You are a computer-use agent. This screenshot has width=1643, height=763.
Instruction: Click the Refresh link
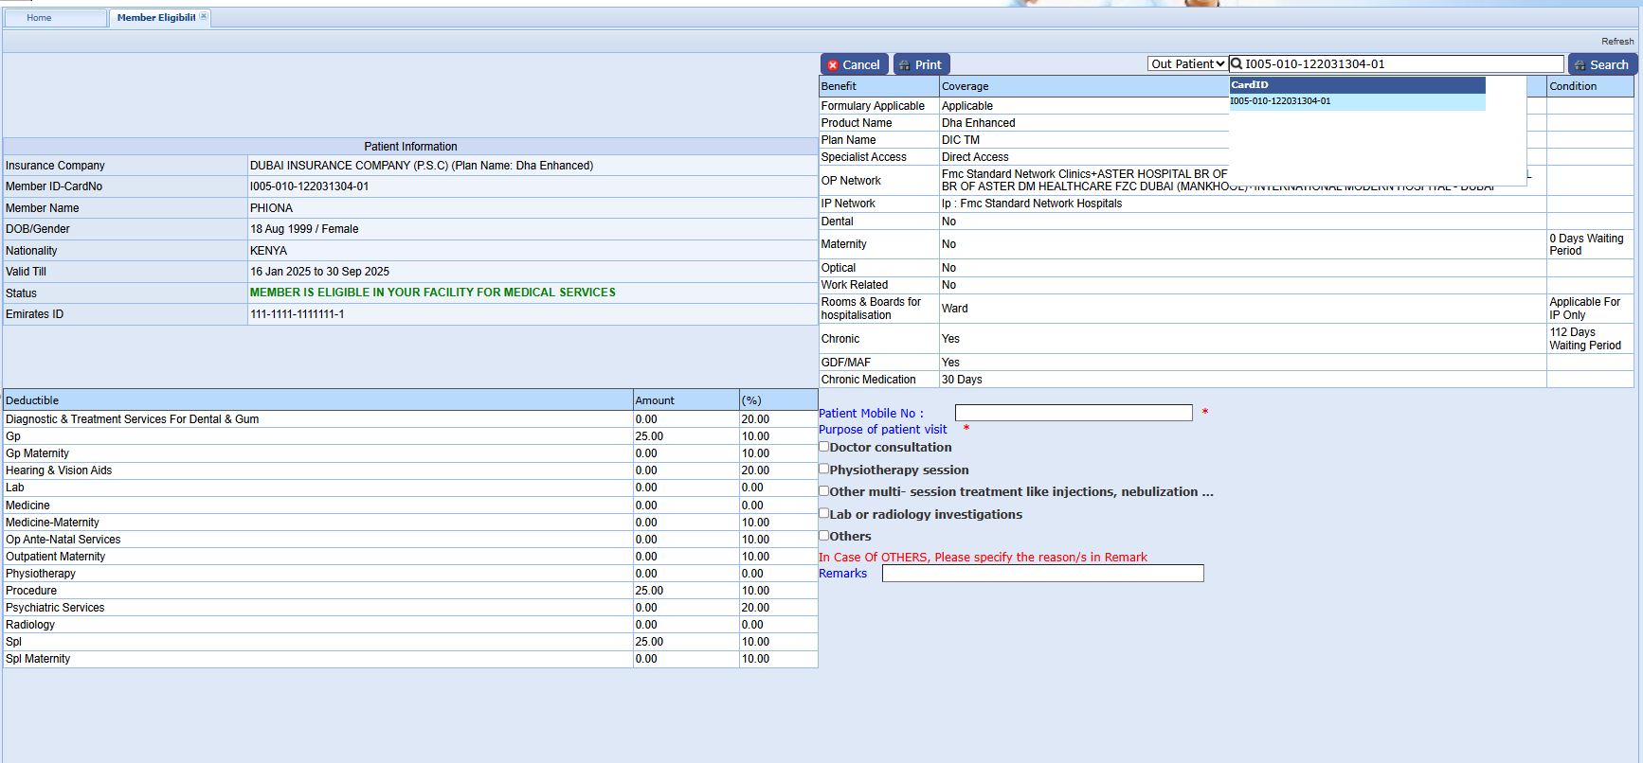[x=1616, y=42]
